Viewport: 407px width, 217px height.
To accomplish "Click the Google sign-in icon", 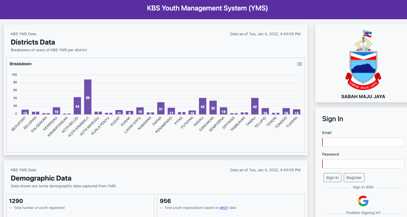I will click(x=363, y=201).
